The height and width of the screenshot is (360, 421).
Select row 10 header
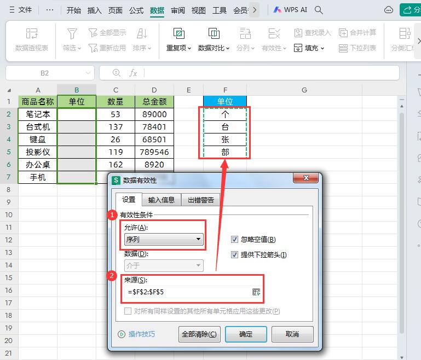[x=9, y=214]
